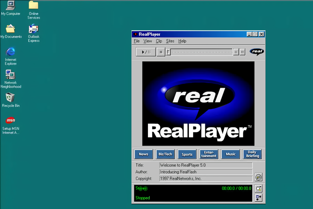
Task: Click the Real logo icon
Action: pos(257,52)
